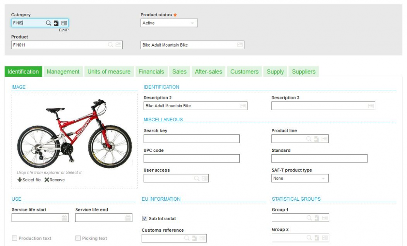Click the Group 1 jump-to arrow icon
The height and width of the screenshot is (246, 407).
point(316,218)
